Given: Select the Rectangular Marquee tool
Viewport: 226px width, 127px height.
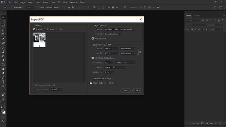Looking at the screenshot, I should click(3, 22).
